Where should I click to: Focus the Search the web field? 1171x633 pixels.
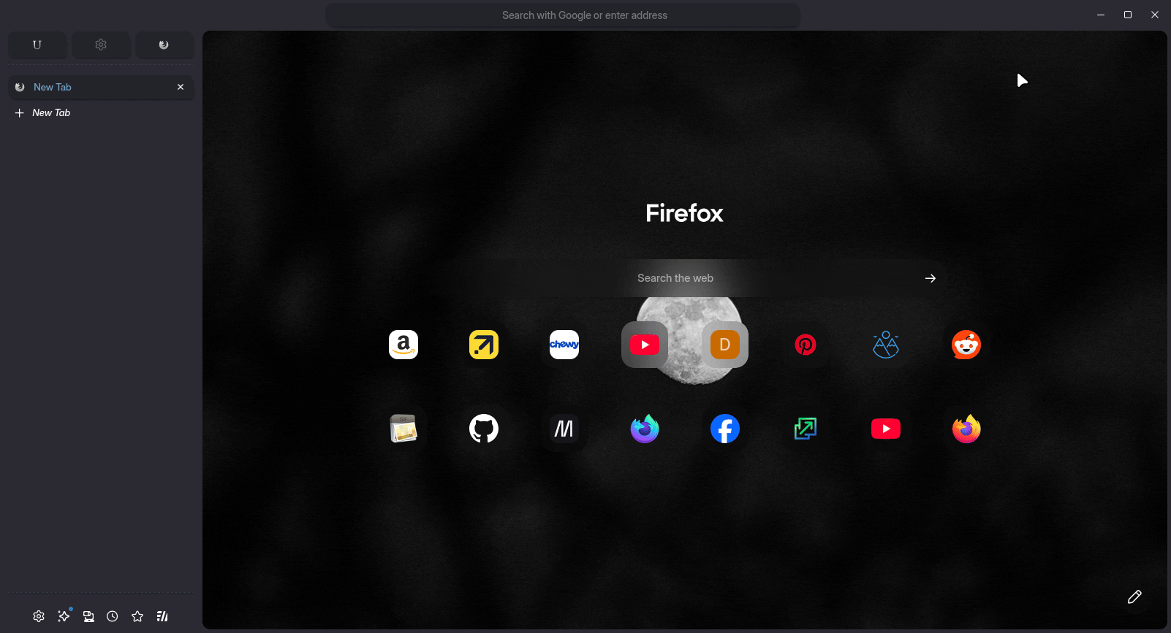[768, 278]
